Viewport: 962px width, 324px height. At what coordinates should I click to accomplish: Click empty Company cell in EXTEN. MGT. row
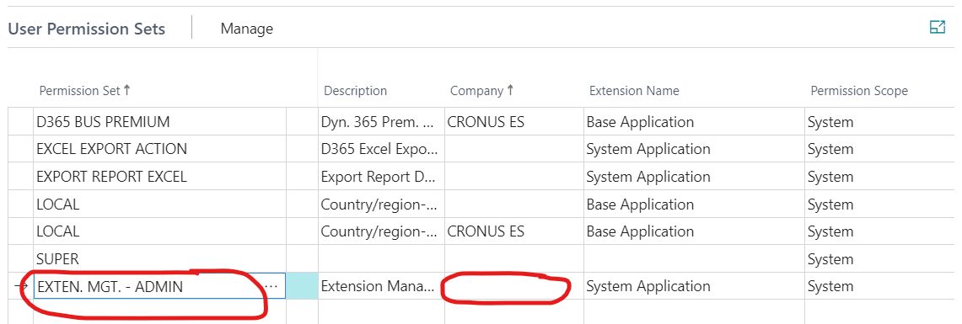(x=514, y=286)
